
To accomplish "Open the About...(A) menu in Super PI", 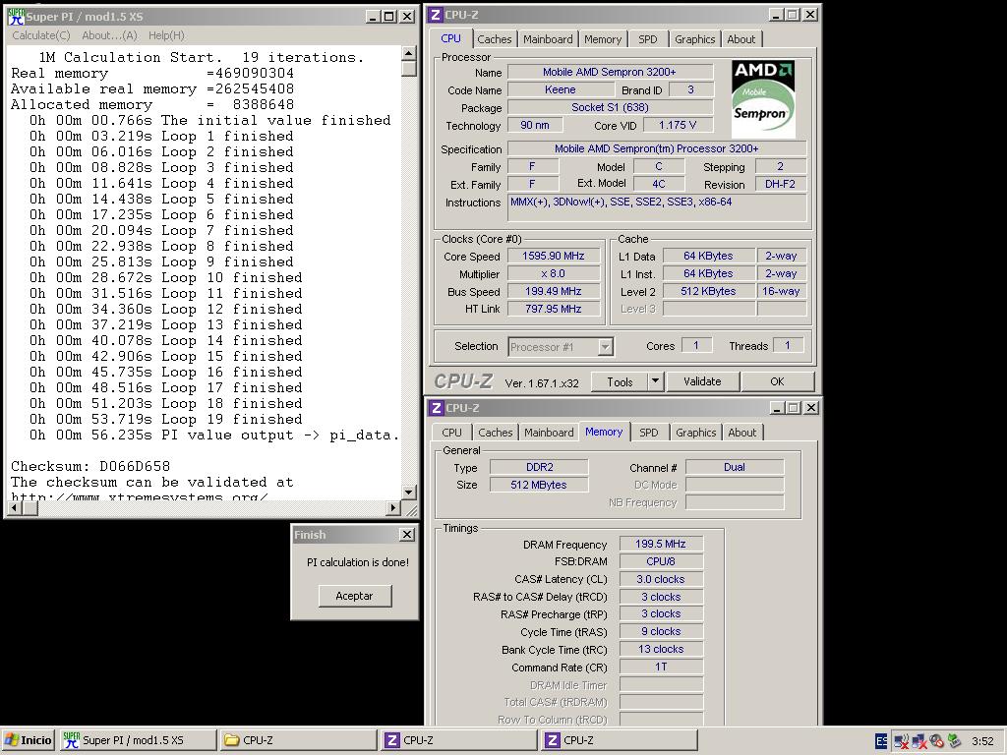I will coord(109,35).
